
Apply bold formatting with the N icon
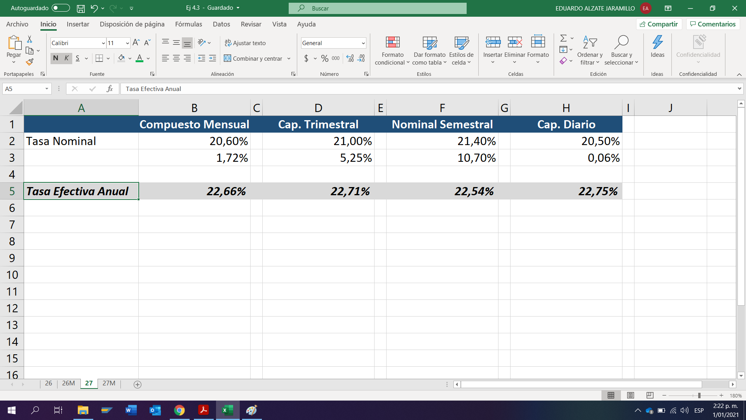click(x=55, y=58)
